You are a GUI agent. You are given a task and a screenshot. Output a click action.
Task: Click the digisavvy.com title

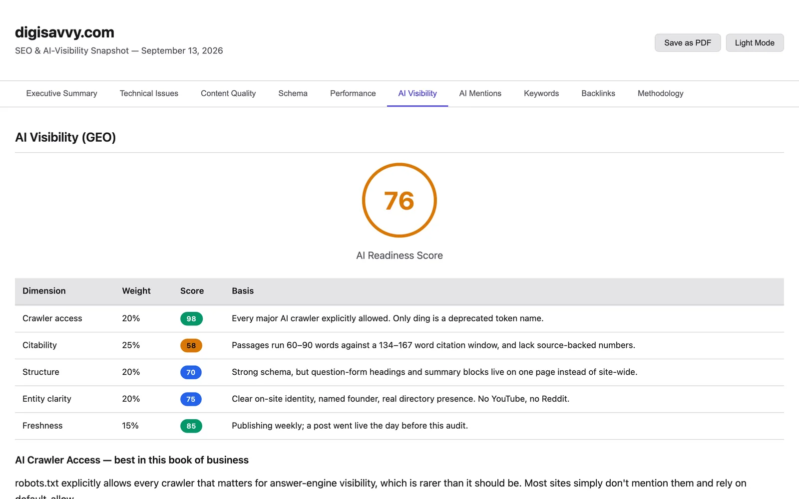click(64, 32)
